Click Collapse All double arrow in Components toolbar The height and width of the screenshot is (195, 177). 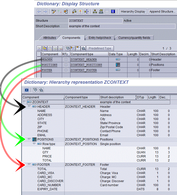point(83,48)
